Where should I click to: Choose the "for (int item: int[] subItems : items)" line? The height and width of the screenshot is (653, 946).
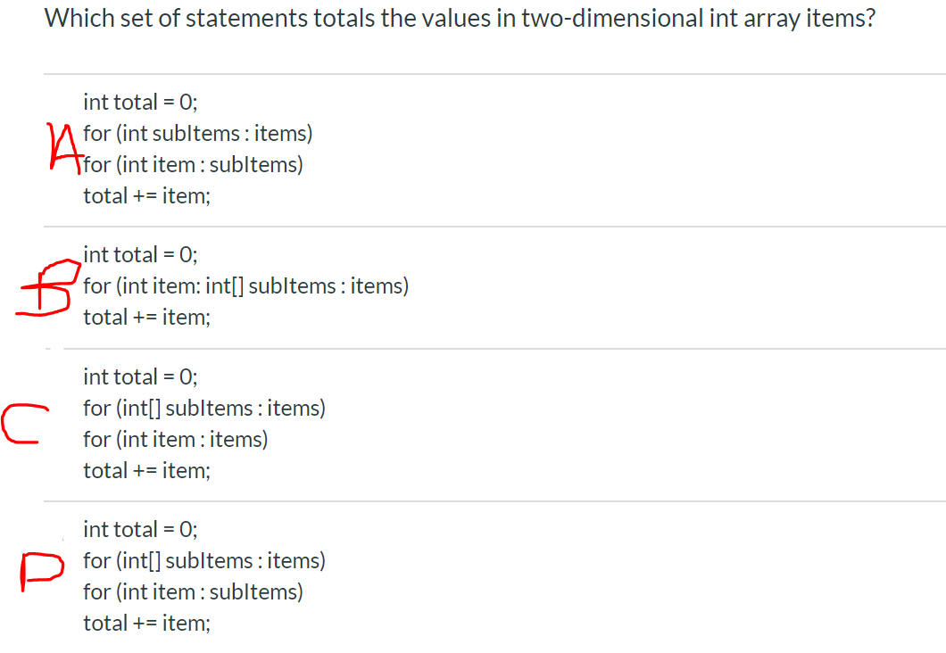coord(245,286)
